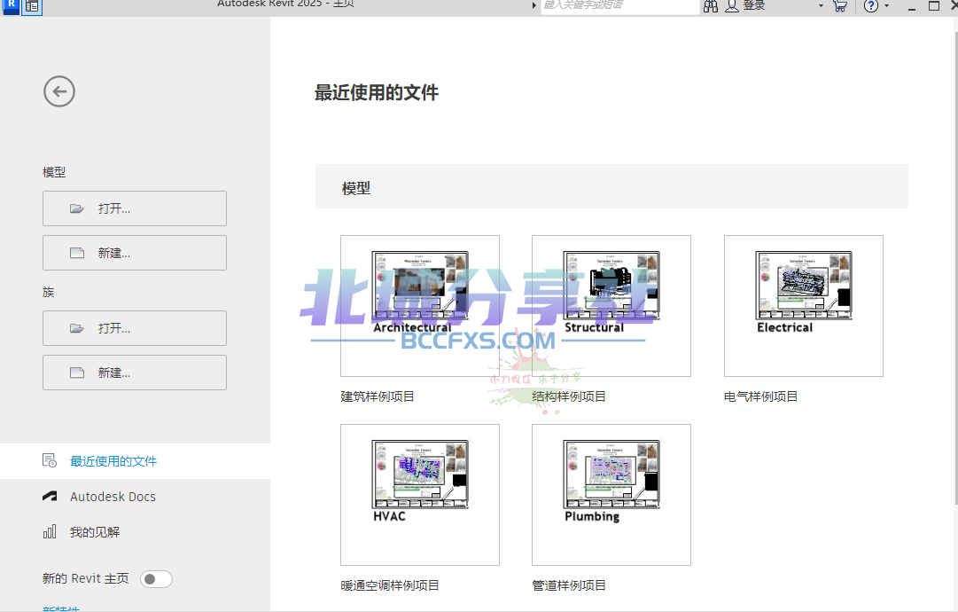Click the bar chart icon beside 我的见解
This screenshot has width=958, height=612.
click(x=50, y=532)
